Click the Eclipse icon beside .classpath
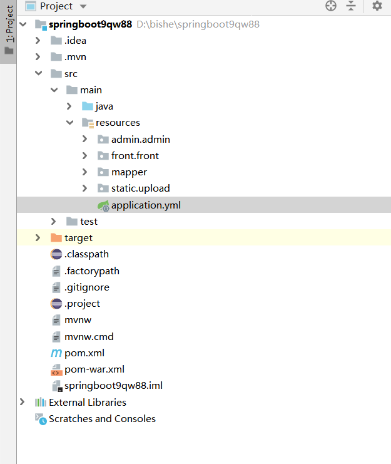Image resolution: width=391 pixels, height=464 pixels. [x=56, y=254]
